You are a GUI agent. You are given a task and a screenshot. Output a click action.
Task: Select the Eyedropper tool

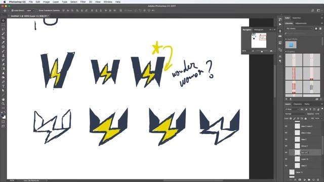pos(3,42)
